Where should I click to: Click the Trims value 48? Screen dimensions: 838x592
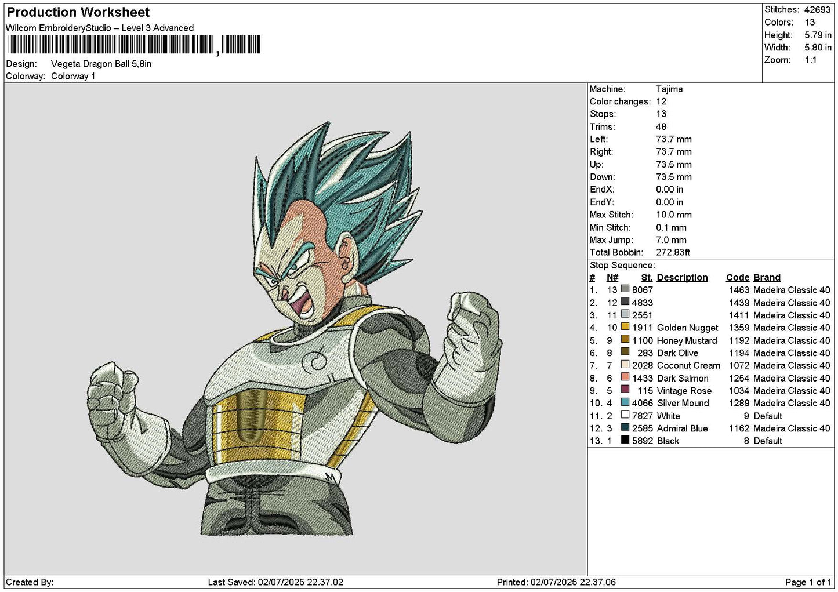coord(661,126)
